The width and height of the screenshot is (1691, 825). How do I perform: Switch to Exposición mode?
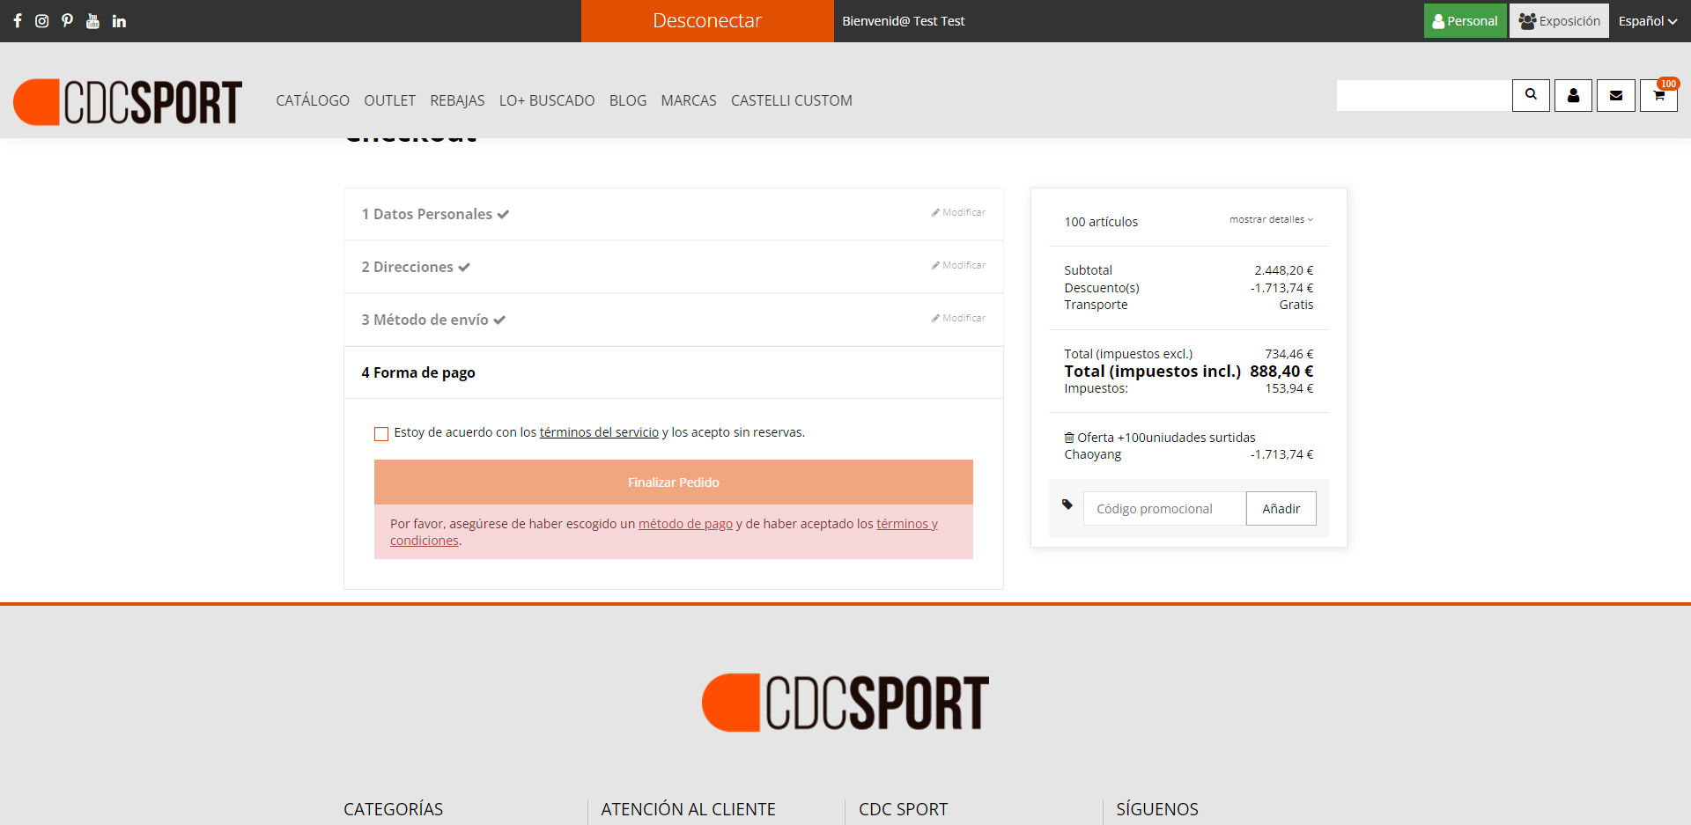click(1560, 21)
